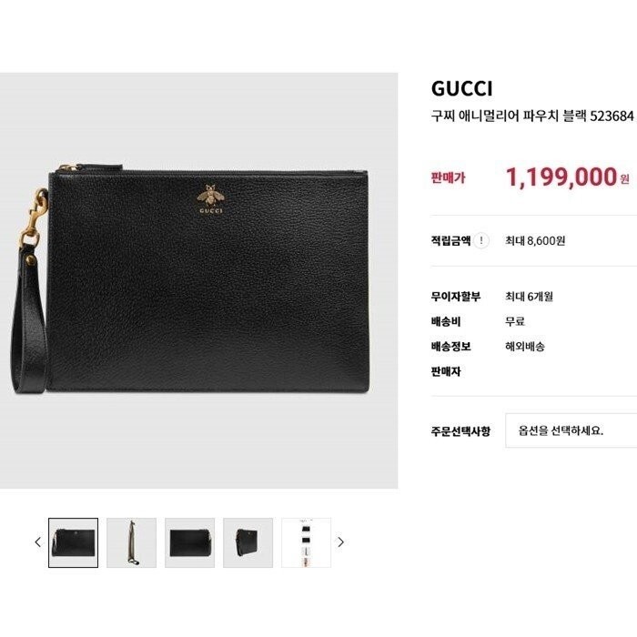Click the 최대 8,600원 reward amount
This screenshot has width=637, height=637.
(535, 241)
